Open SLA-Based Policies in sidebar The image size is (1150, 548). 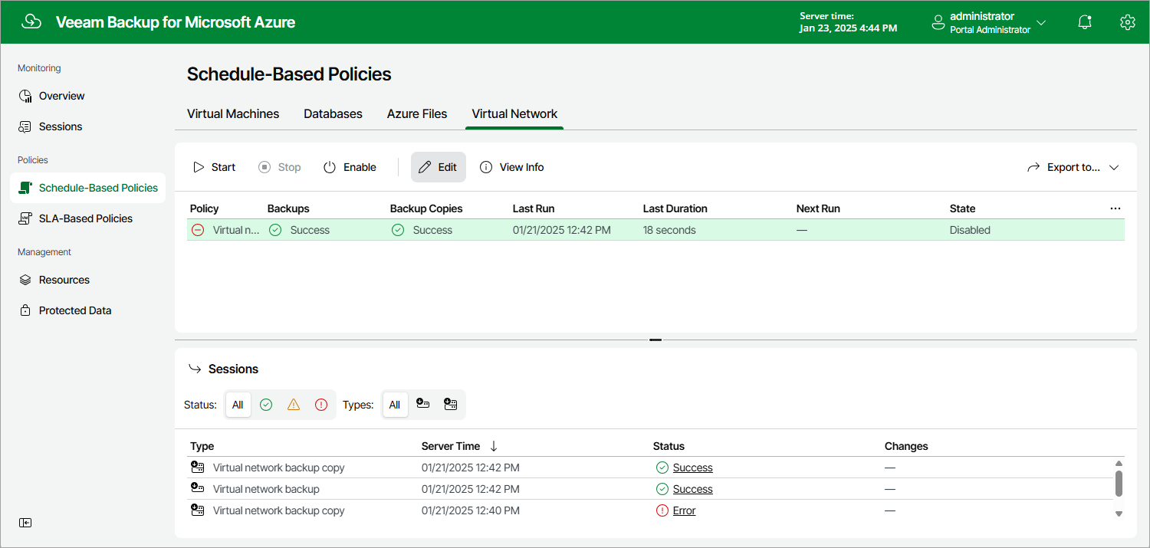(x=86, y=218)
